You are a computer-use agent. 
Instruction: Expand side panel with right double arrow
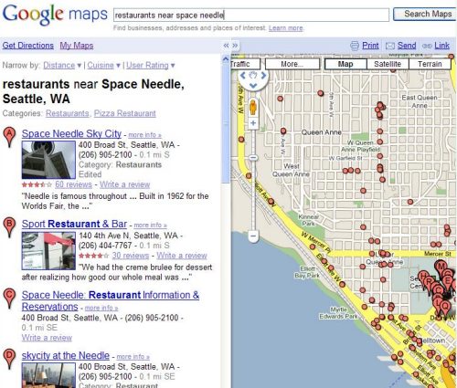[235, 46]
